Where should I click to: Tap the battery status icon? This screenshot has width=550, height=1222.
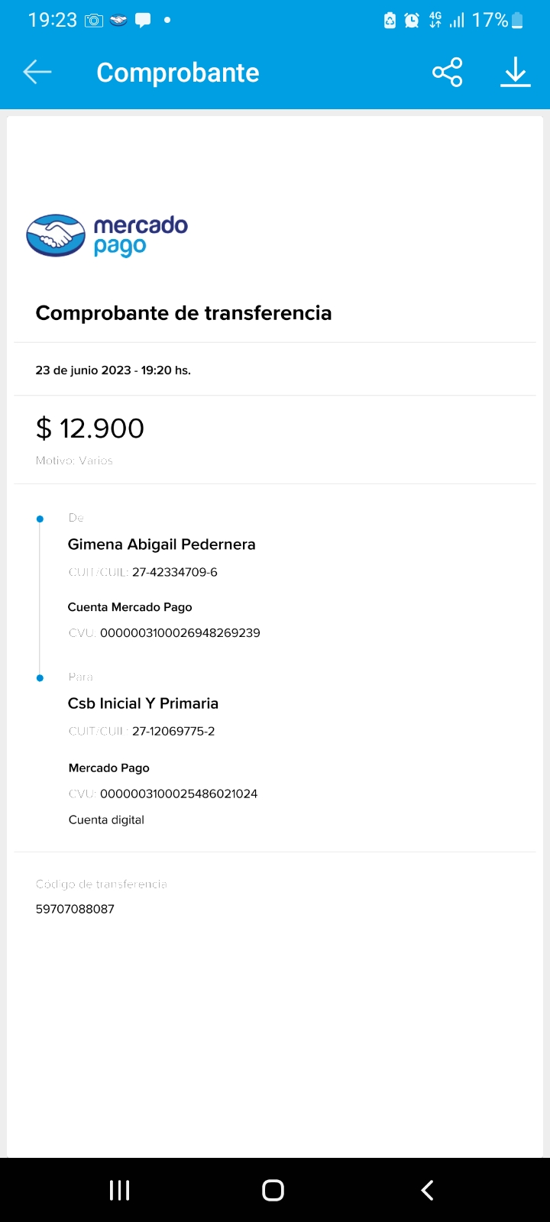(518, 21)
